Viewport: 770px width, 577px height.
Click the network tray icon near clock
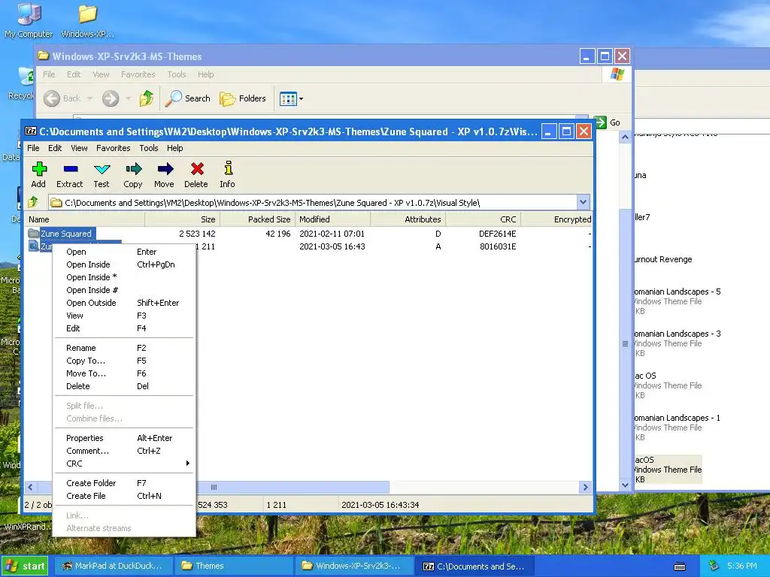tap(714, 566)
